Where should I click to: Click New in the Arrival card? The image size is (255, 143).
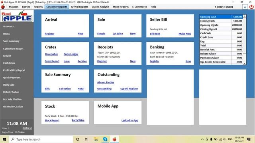pos(80,33)
